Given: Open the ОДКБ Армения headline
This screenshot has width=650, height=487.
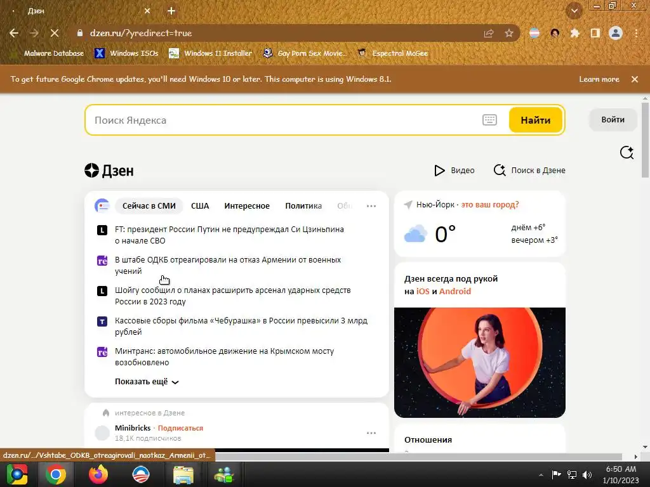Looking at the screenshot, I should point(228,265).
